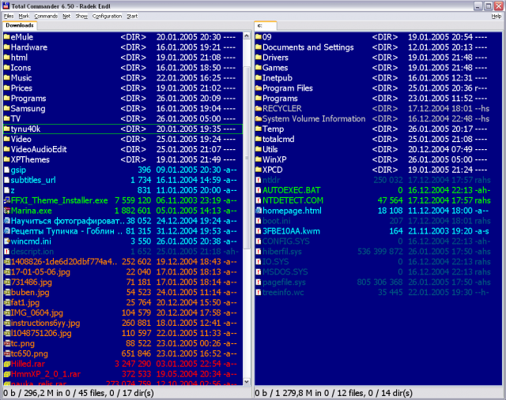Select the RECYCLER folder icon
This screenshot has width=506, height=400.
pyautogui.click(x=257, y=108)
